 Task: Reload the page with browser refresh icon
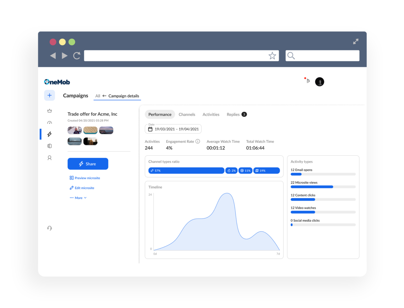[x=77, y=55]
